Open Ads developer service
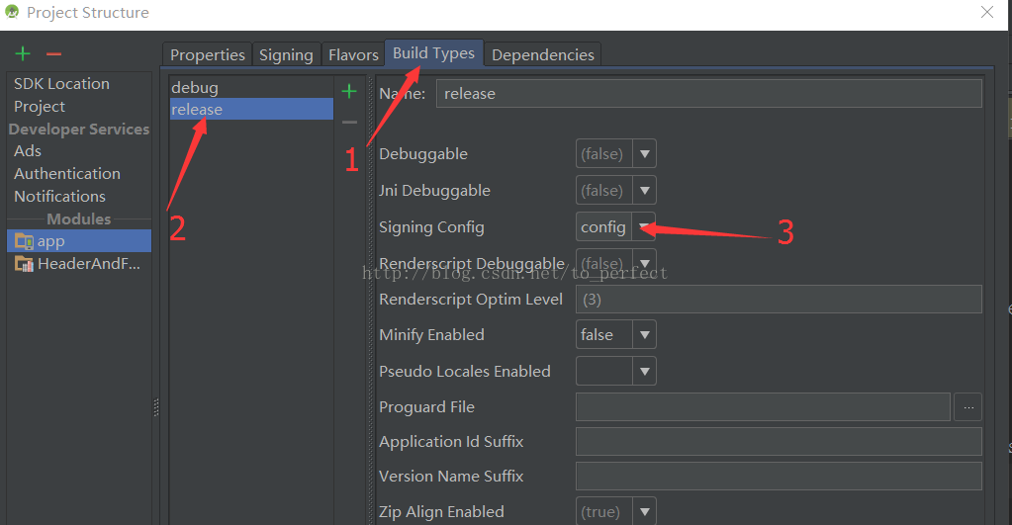 tap(27, 150)
